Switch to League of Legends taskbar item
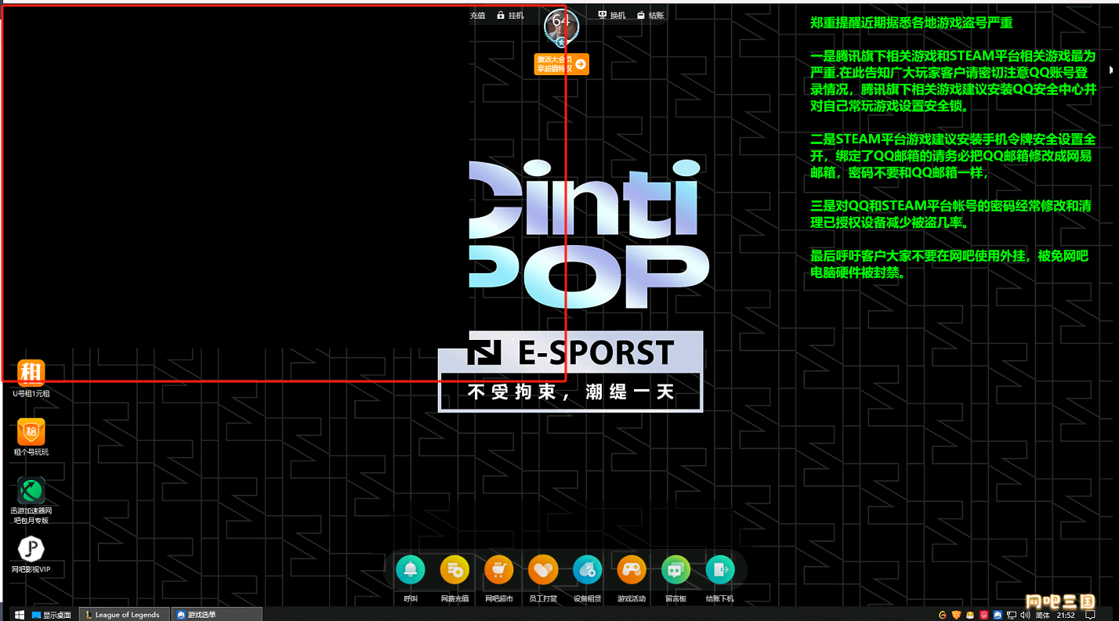The height and width of the screenshot is (621, 1119). (x=126, y=615)
